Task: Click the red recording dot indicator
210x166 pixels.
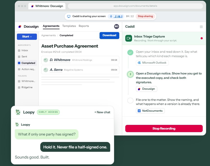Action: [x=202, y=38]
